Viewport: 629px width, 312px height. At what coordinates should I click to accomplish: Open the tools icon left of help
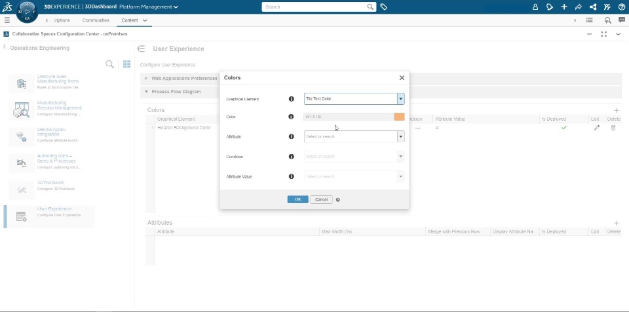tap(607, 7)
